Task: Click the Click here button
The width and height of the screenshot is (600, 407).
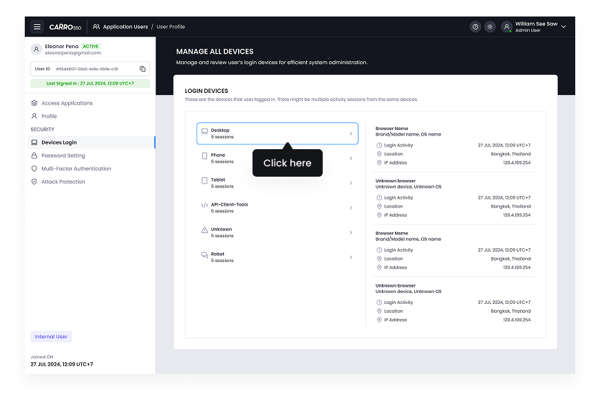Action: [x=287, y=163]
